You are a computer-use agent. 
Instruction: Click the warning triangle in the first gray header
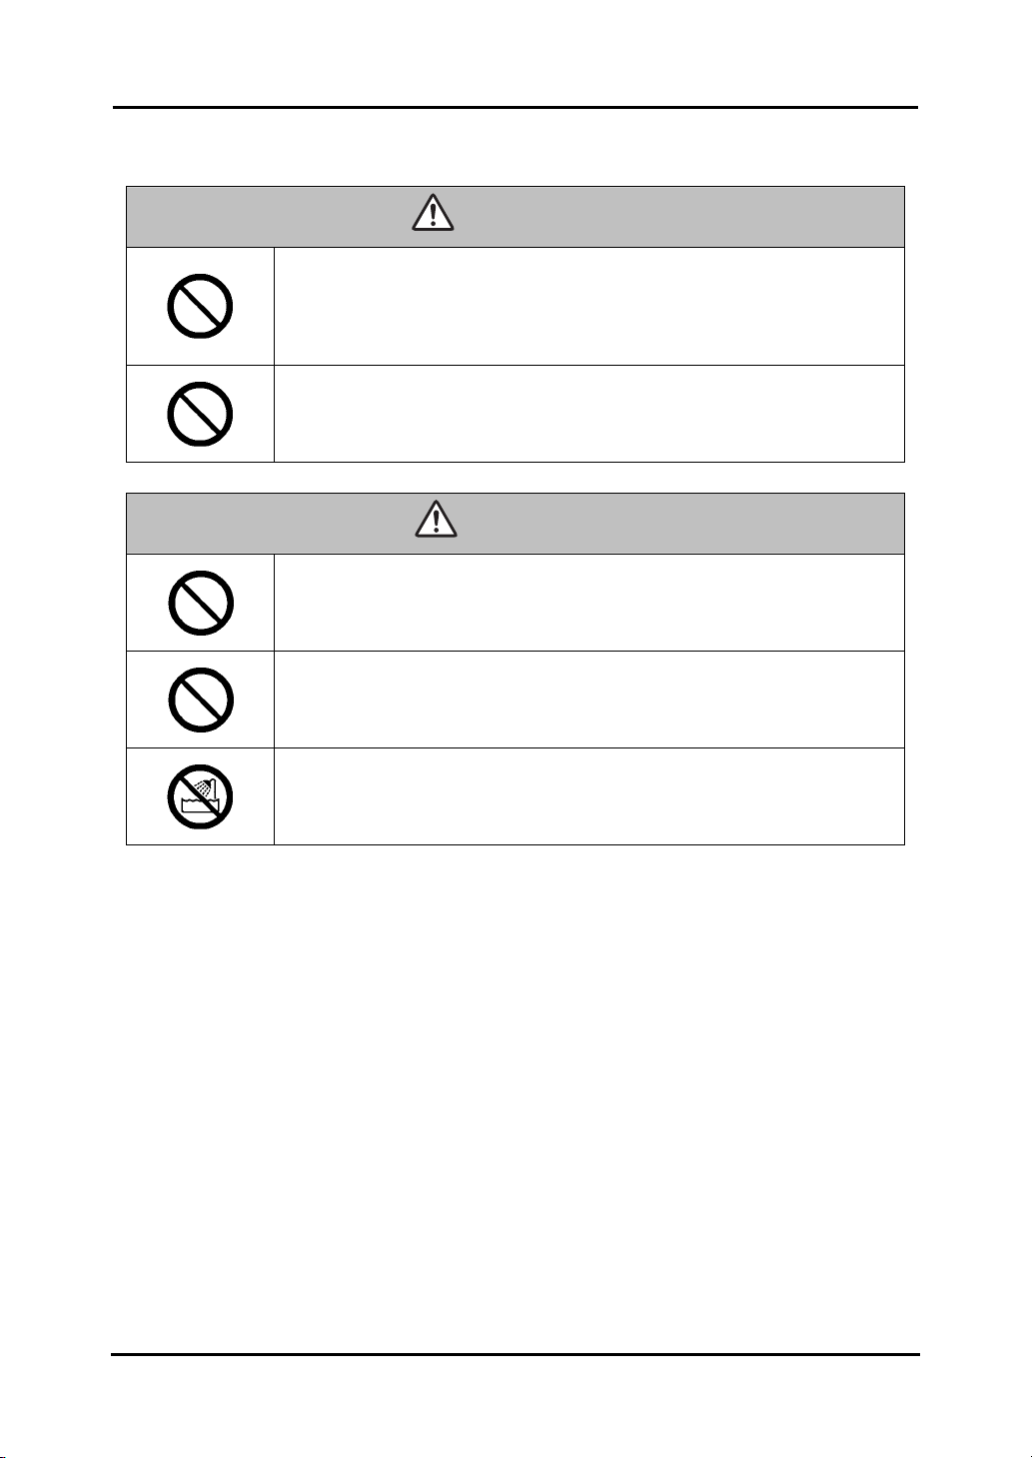[433, 213]
